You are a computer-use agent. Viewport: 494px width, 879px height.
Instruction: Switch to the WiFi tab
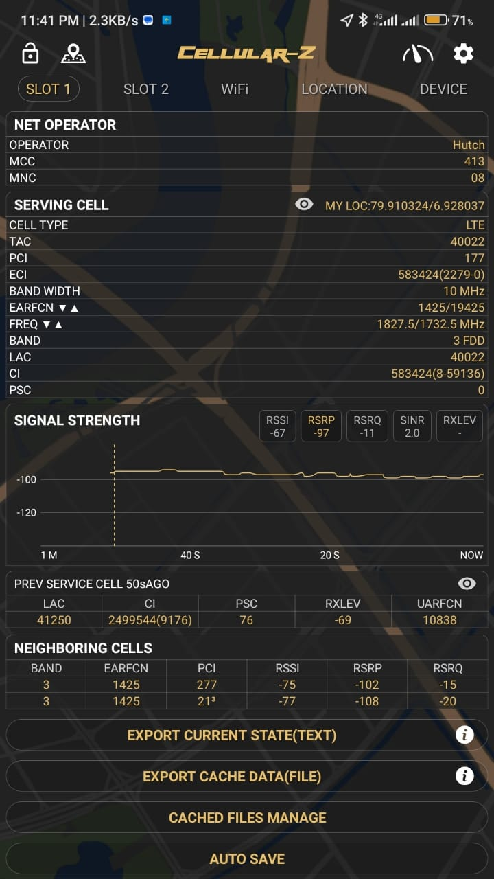[x=235, y=89]
